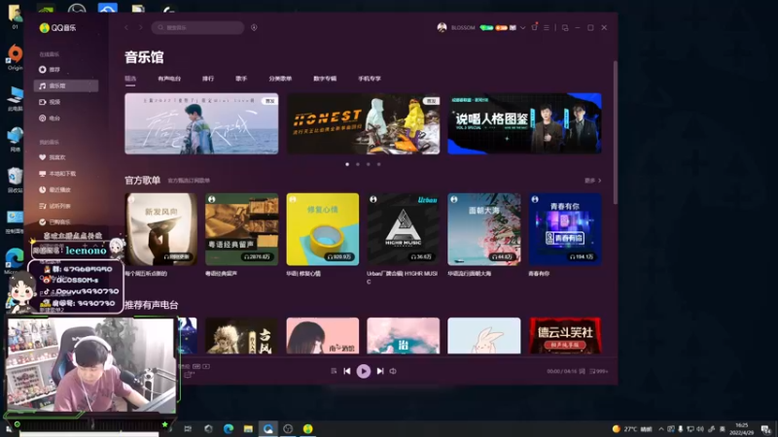The width and height of the screenshot is (778, 437).
Task: Switch to the 手机专享 tab
Action: (x=370, y=79)
